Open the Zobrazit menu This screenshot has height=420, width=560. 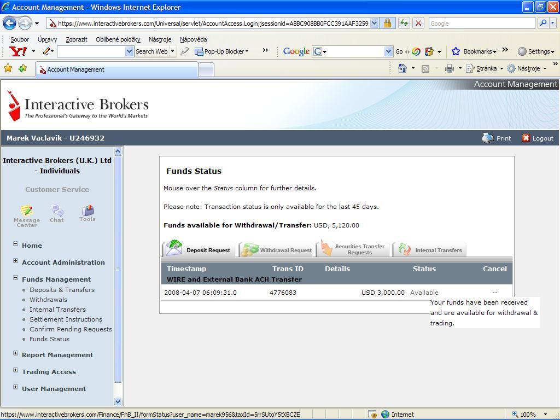[77, 39]
